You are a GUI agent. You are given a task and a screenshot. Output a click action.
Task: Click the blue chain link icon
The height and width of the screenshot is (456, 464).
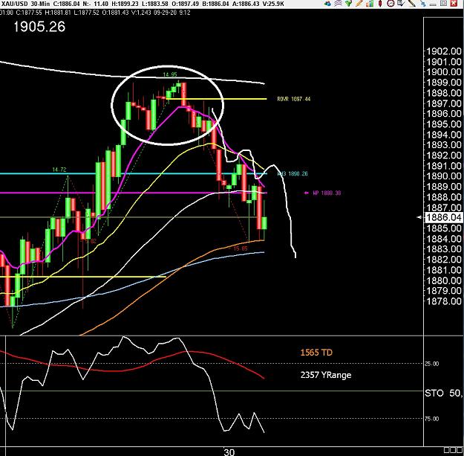coord(422,4)
